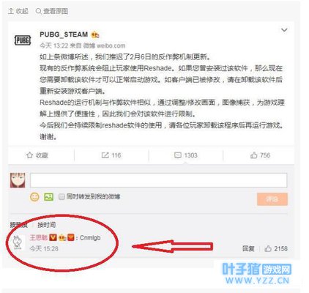Switch to sort by time (按时间) tab
The height and width of the screenshot is (293, 309).
click(x=47, y=225)
